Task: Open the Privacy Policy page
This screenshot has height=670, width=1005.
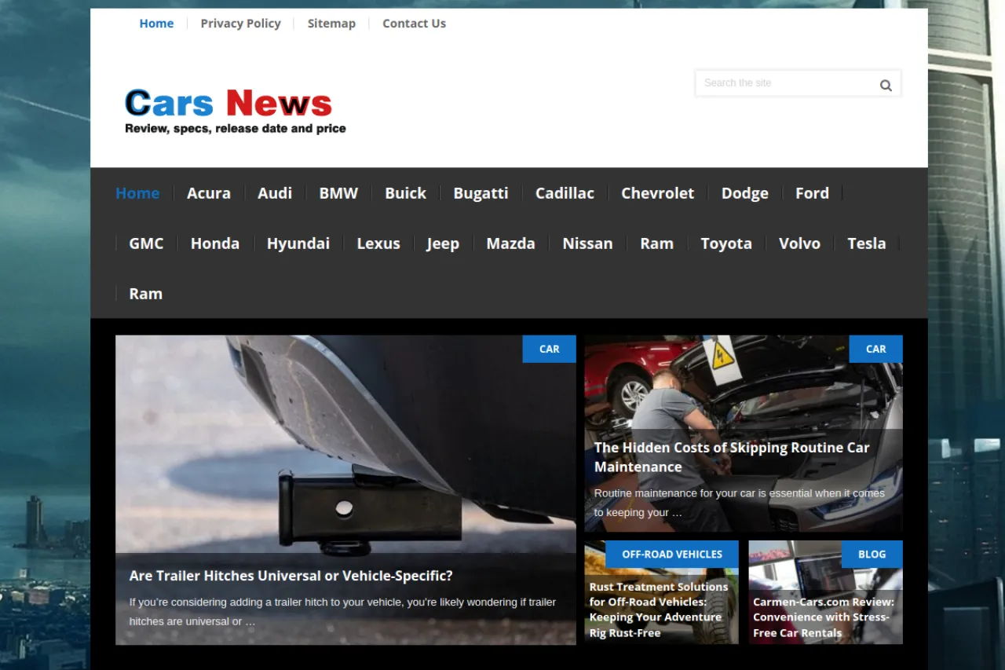Action: click(240, 24)
